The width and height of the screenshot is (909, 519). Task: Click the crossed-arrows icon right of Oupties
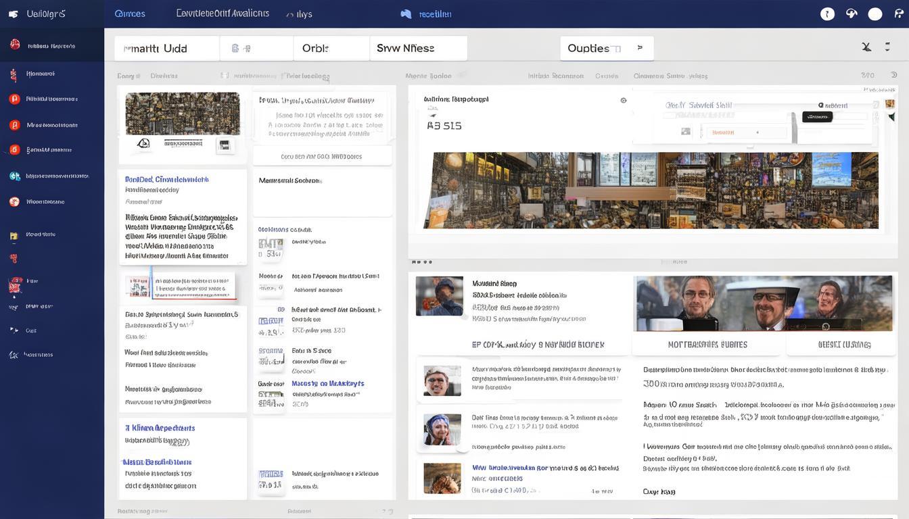pos(866,47)
